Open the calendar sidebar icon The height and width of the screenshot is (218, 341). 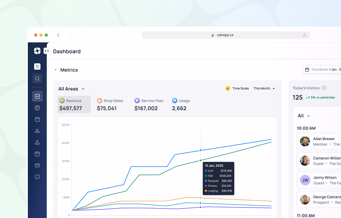pos(37,119)
